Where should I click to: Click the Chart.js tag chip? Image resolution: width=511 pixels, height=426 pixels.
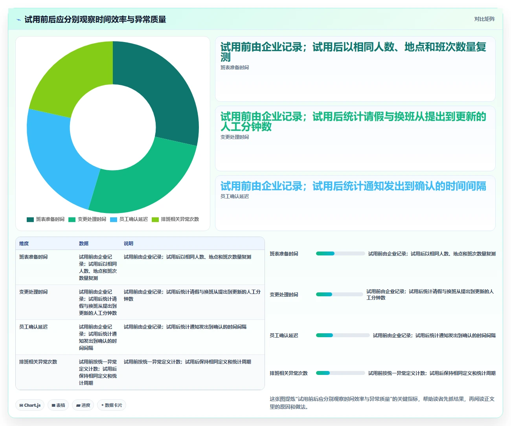coord(30,405)
